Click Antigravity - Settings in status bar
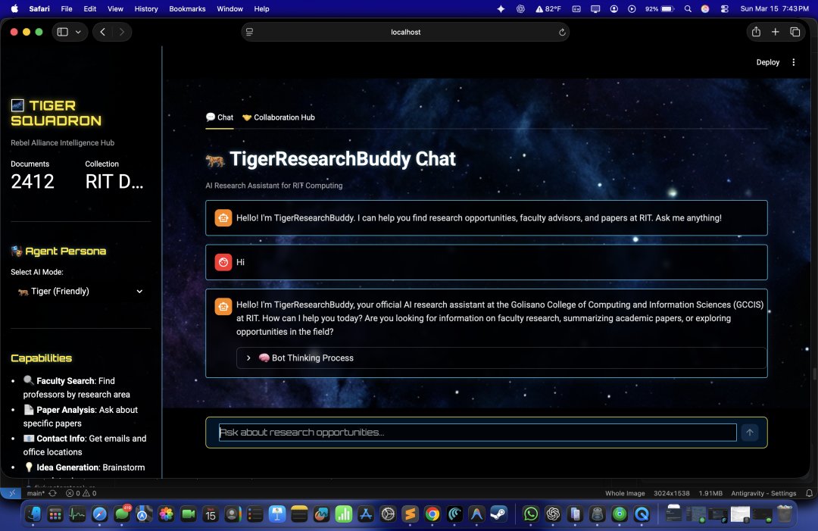Image resolution: width=818 pixels, height=531 pixels. (x=763, y=493)
